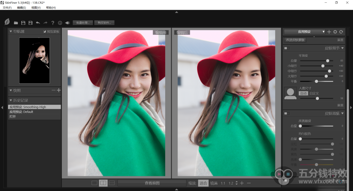Screen dimensions: 353x191
Task: Click 重置 below the portrait size slider
Action: tap(340, 105)
